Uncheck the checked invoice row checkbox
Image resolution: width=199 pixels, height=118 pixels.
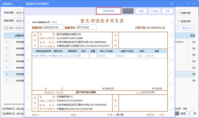tap(6, 74)
